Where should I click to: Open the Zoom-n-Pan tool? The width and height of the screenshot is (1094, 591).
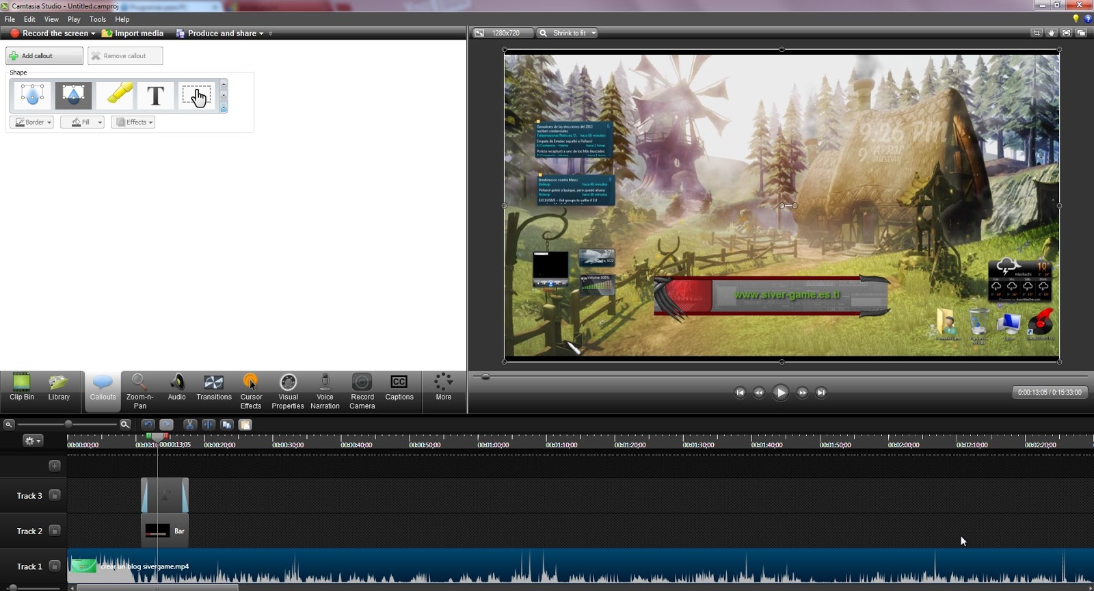click(139, 392)
